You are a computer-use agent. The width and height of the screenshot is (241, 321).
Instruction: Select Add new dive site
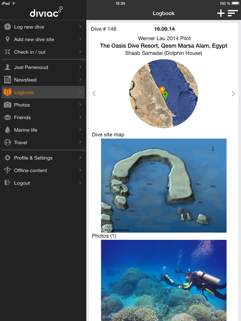coord(43,39)
